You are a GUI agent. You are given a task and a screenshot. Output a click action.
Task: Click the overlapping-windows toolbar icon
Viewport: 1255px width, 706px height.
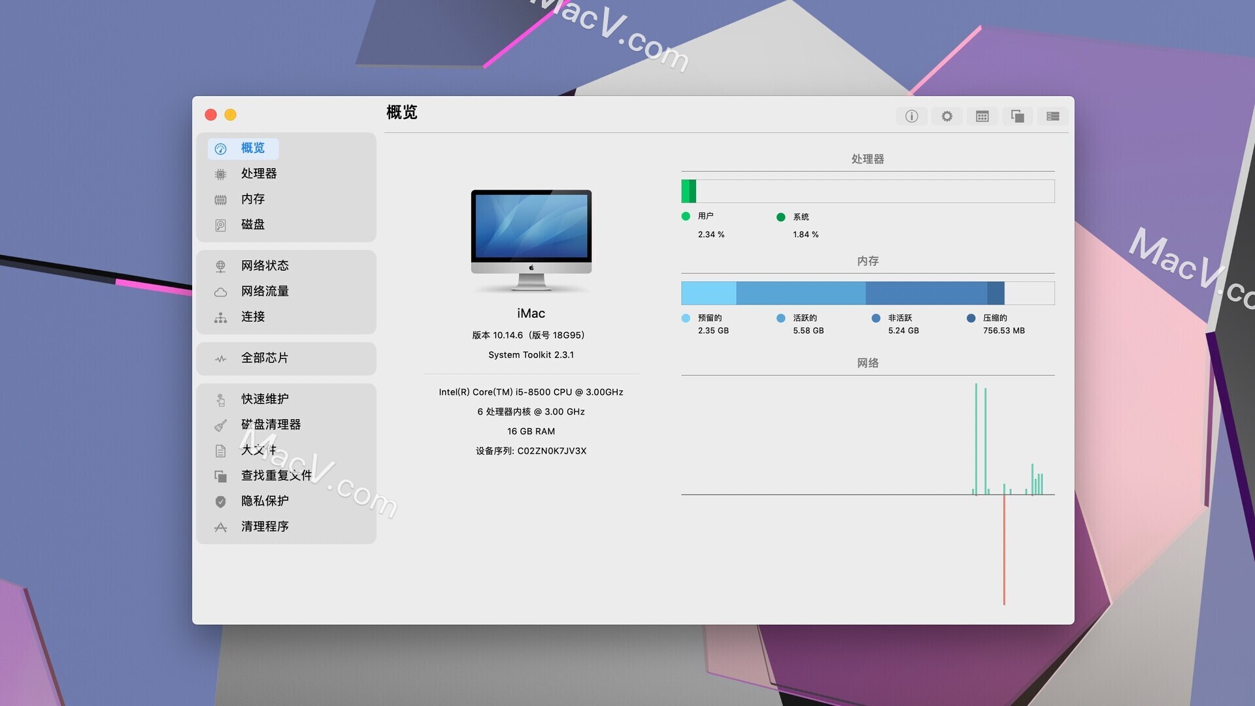pos(1017,116)
